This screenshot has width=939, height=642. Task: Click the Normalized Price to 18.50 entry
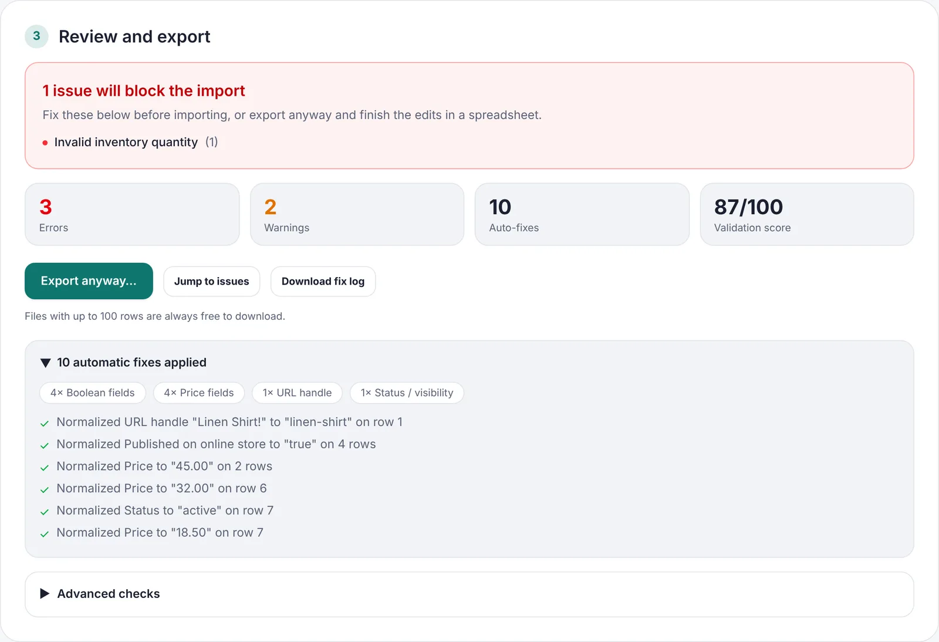pyautogui.click(x=160, y=533)
